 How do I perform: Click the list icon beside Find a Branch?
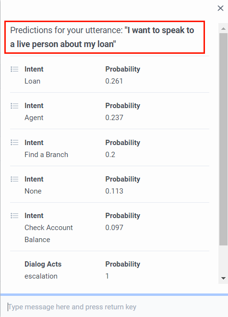click(14, 143)
